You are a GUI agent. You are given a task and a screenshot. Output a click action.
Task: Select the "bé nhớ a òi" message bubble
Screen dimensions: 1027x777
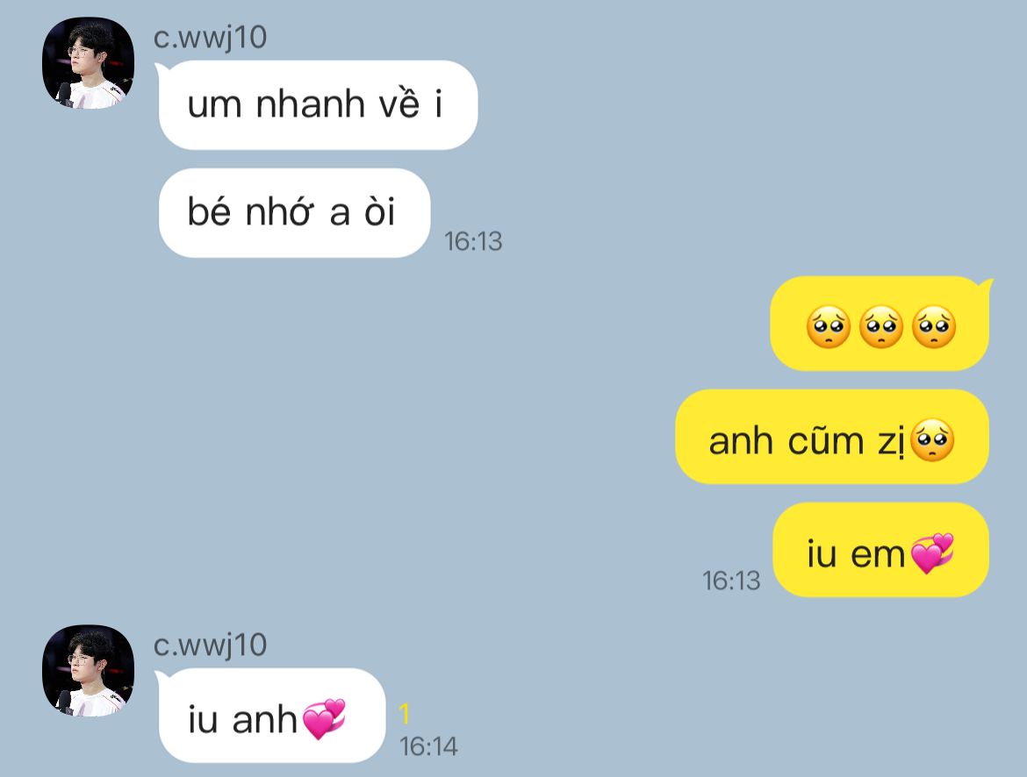294,213
